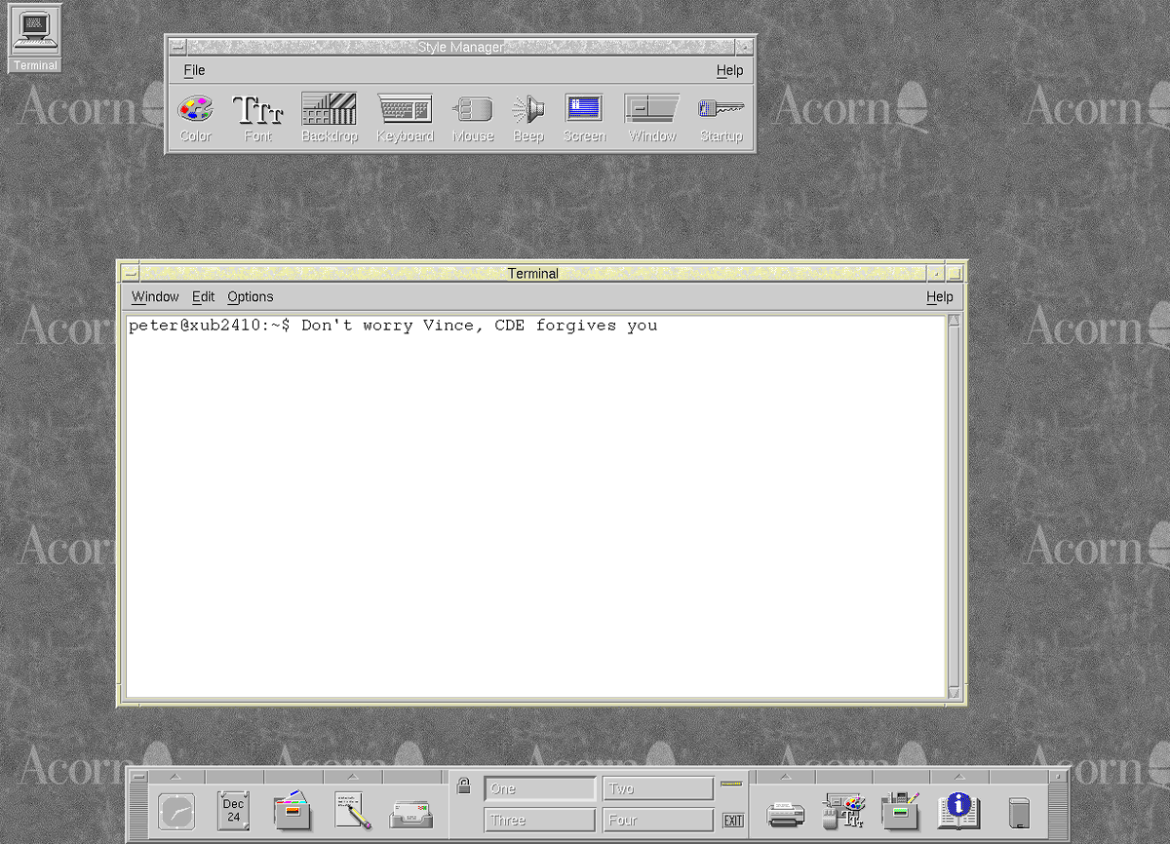Open Keyboard settings in Style Manager

pos(405,118)
